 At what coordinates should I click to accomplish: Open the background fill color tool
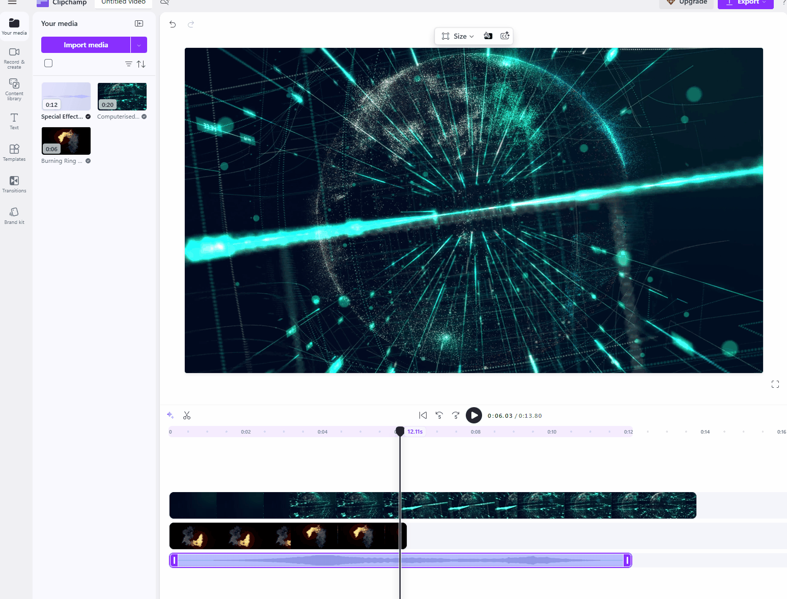click(x=488, y=36)
